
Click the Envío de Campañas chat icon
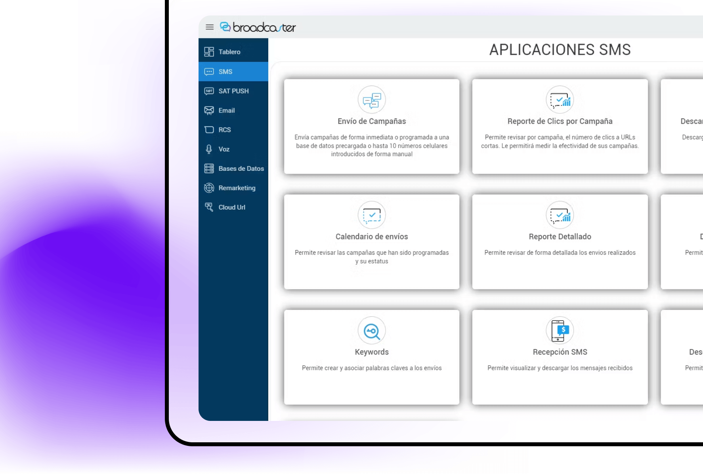372,100
